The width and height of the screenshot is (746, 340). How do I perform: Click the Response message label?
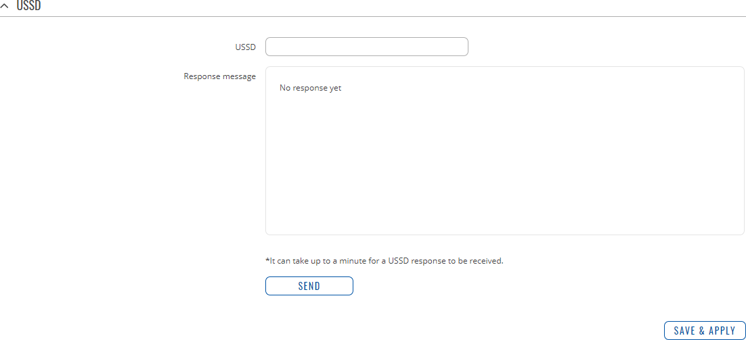[x=219, y=76]
